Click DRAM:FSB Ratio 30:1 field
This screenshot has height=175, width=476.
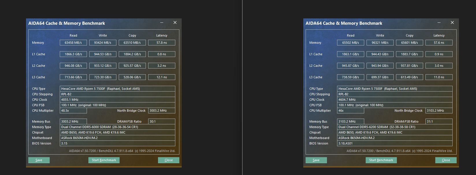pyautogui.click(x=162, y=121)
